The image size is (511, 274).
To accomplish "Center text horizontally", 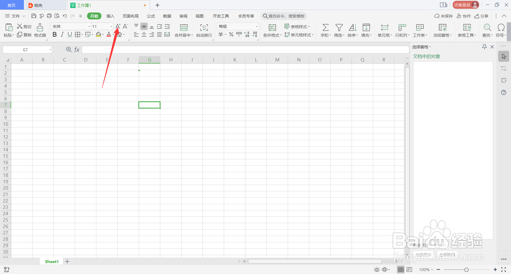I will click(144, 35).
